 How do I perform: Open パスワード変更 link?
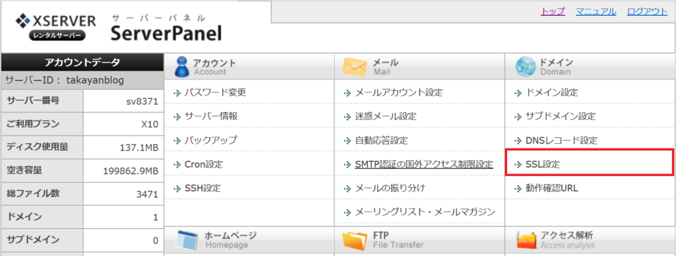[215, 92]
